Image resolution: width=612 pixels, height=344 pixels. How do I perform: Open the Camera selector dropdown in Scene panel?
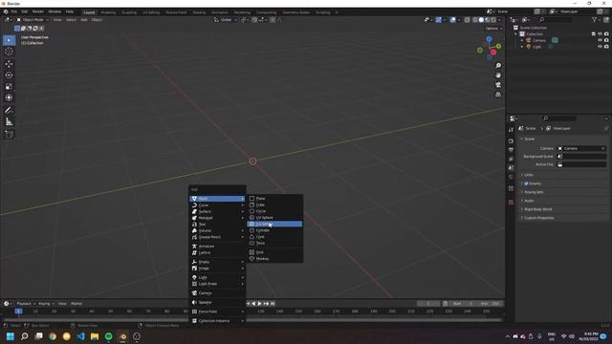[x=581, y=149]
